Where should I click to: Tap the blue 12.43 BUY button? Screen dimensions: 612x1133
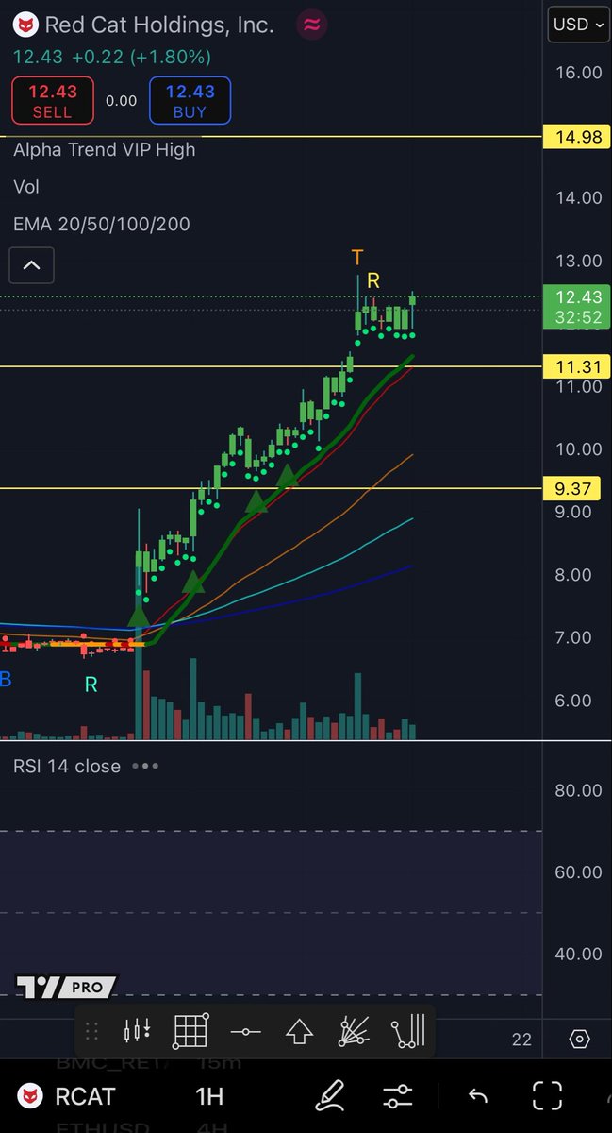(x=190, y=101)
